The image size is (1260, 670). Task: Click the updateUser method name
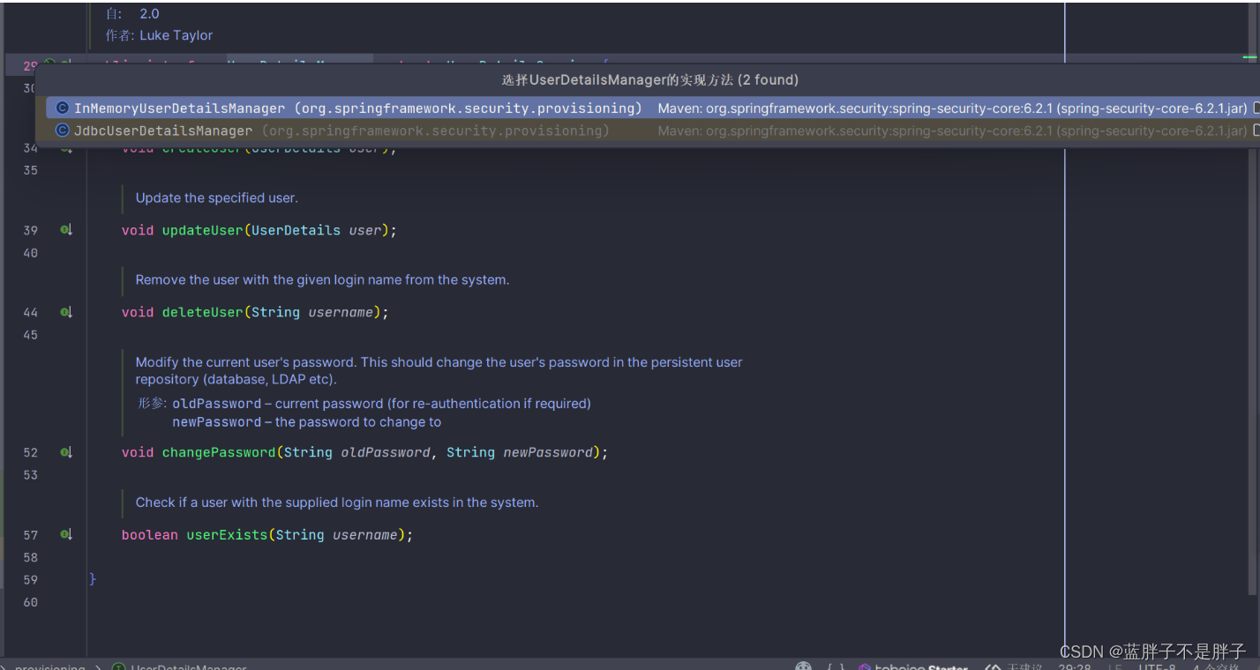tap(202, 230)
